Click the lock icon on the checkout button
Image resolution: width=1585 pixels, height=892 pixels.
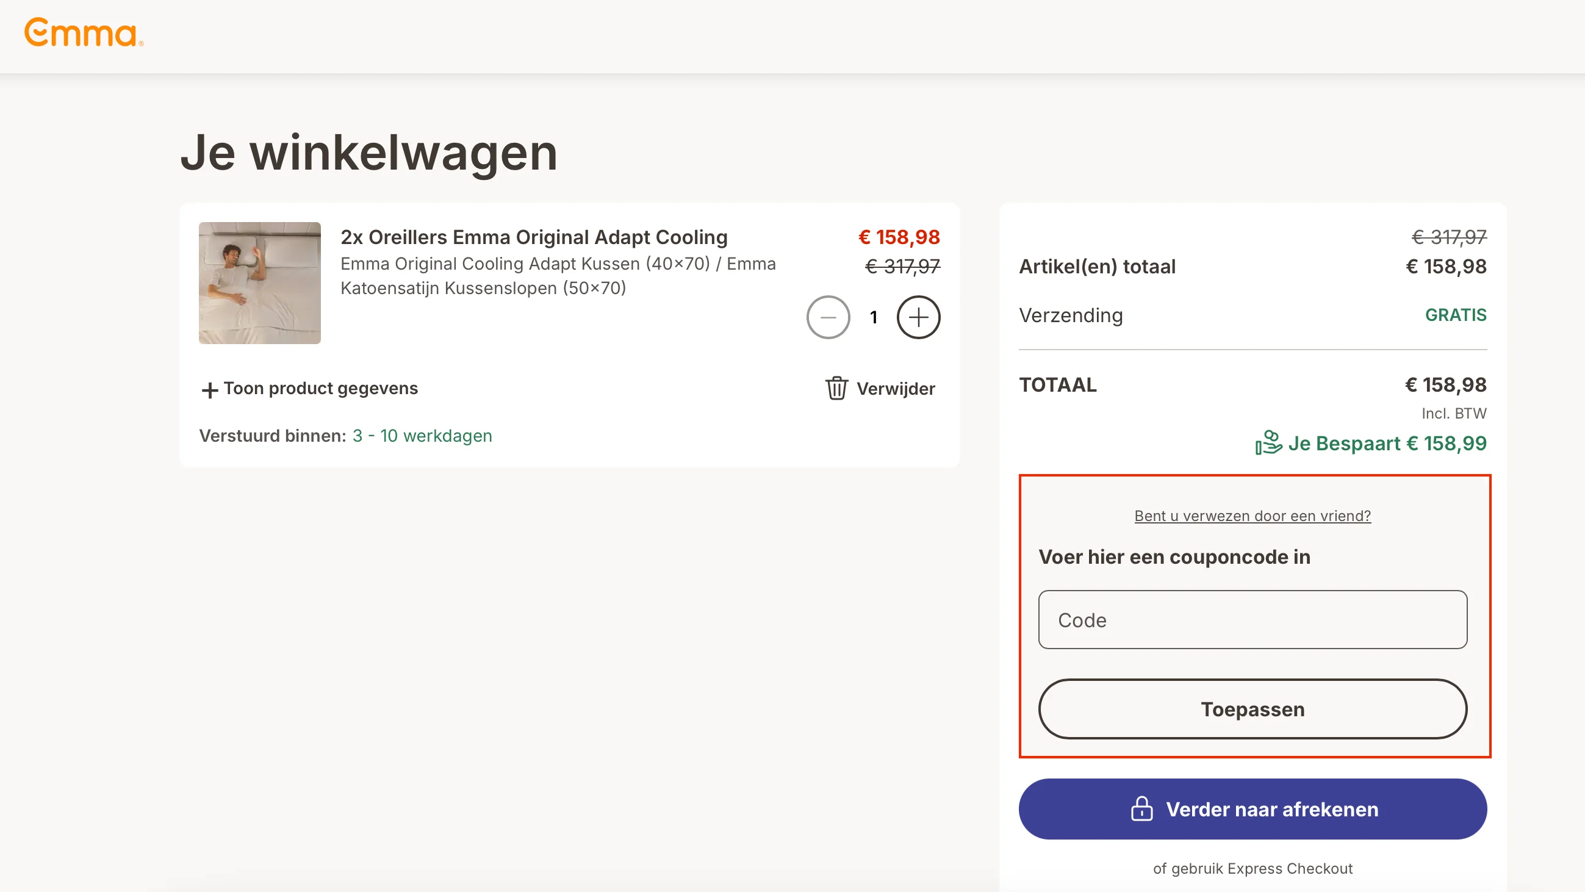point(1143,809)
